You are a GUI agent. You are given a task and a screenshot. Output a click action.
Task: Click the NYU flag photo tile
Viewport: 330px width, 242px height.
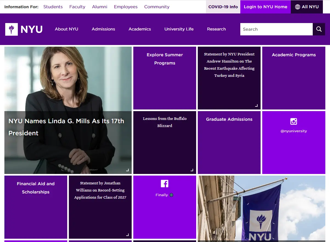pyautogui.click(x=261, y=209)
